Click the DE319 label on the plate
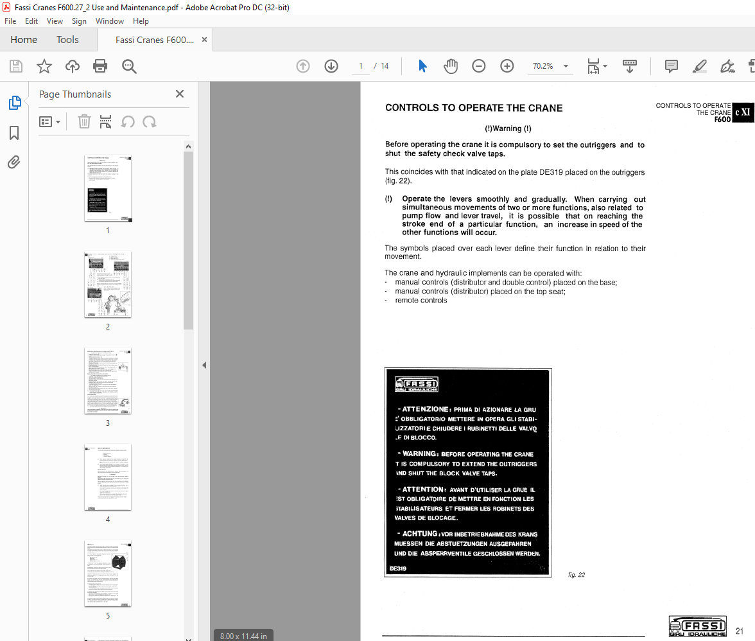Viewport: 755px width, 641px height. click(398, 569)
